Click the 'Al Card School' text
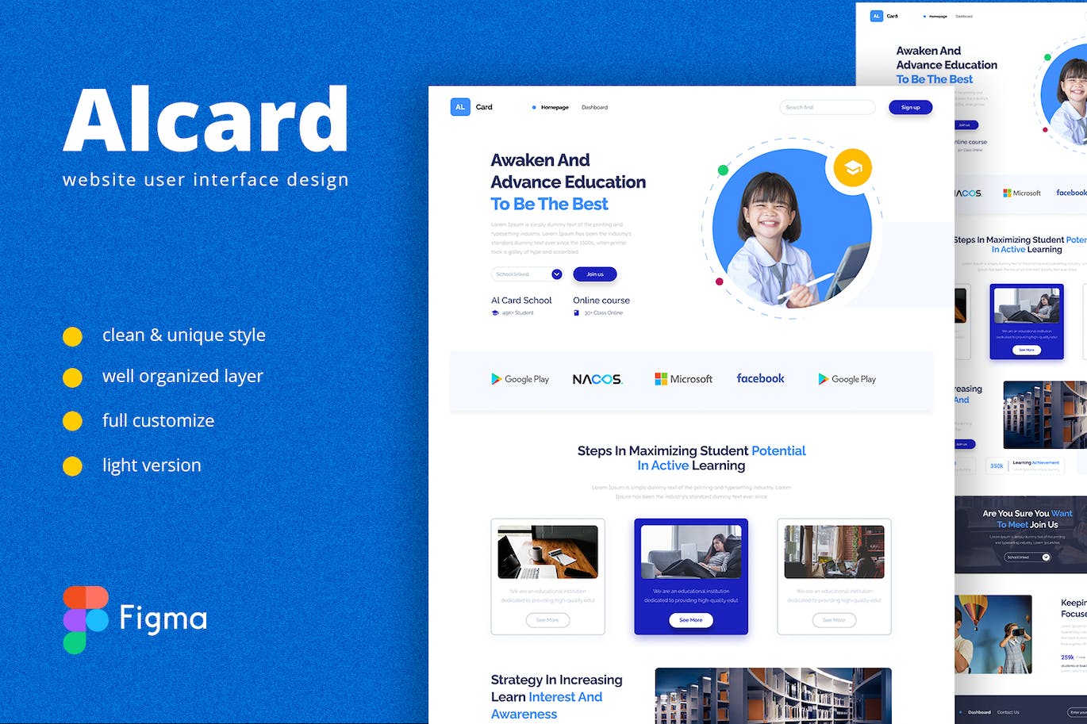The image size is (1087, 724). [521, 301]
